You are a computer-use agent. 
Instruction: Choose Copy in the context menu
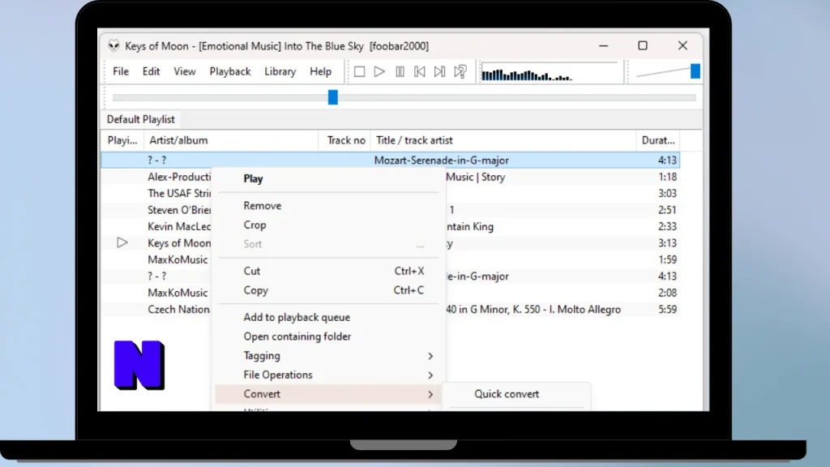[x=328, y=290]
